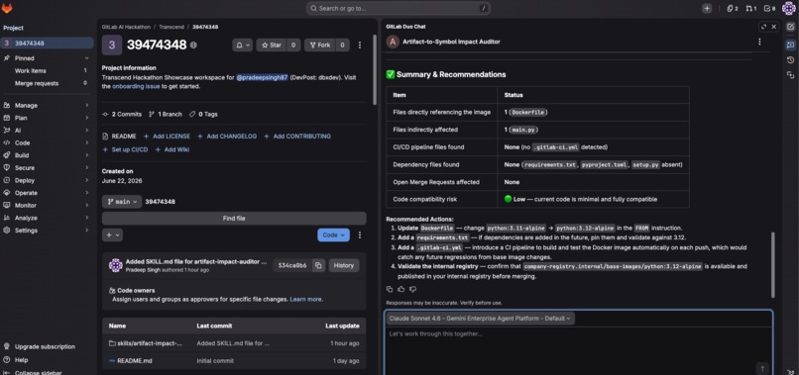
Task: Give thumbs down to the response
Action: coord(412,289)
